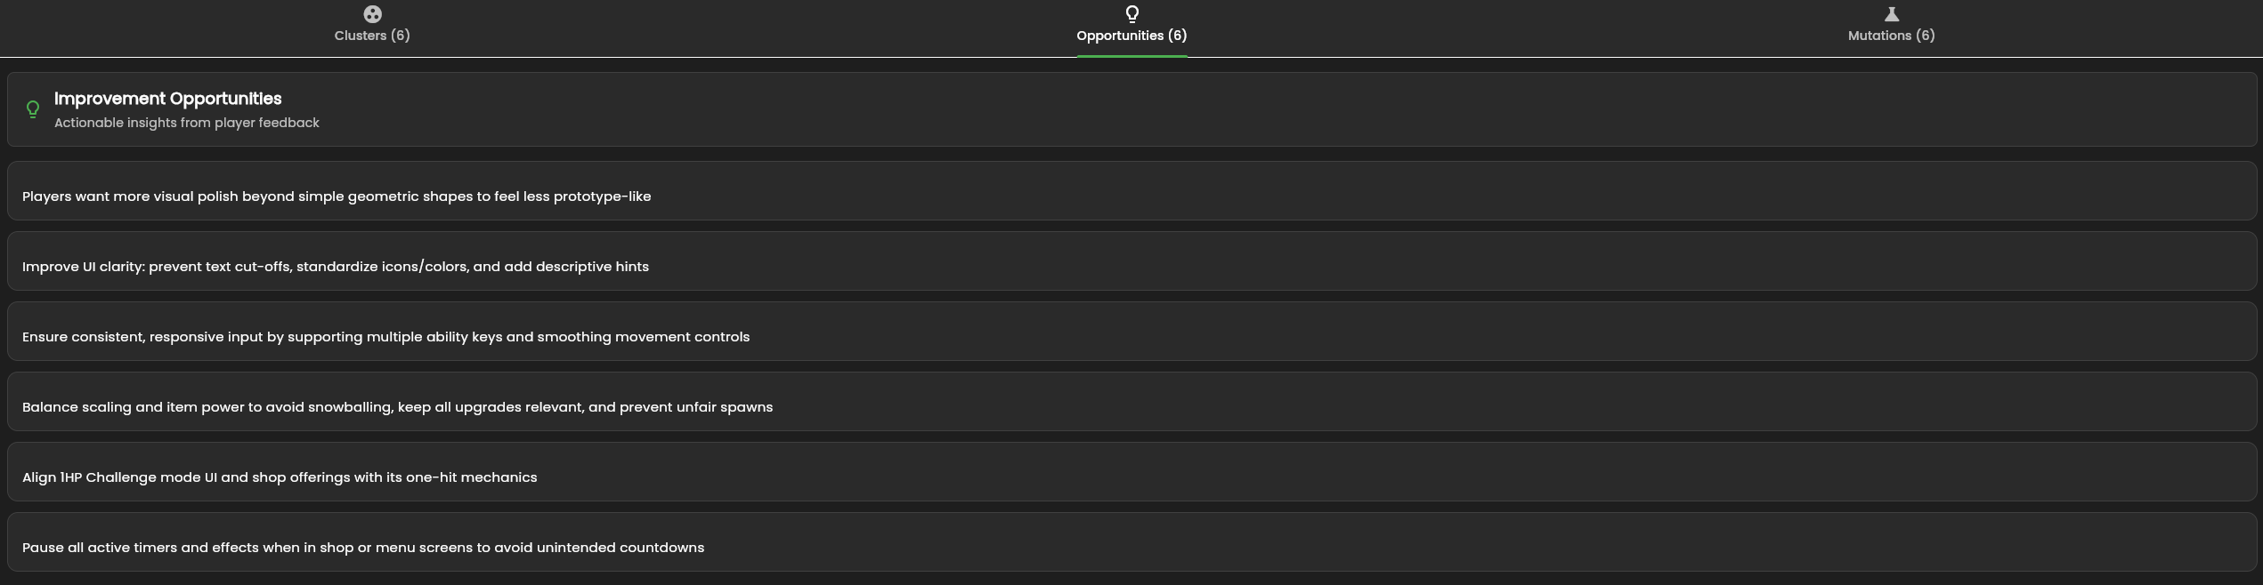
Task: Click the flask icon above Mutations
Action: (1891, 14)
